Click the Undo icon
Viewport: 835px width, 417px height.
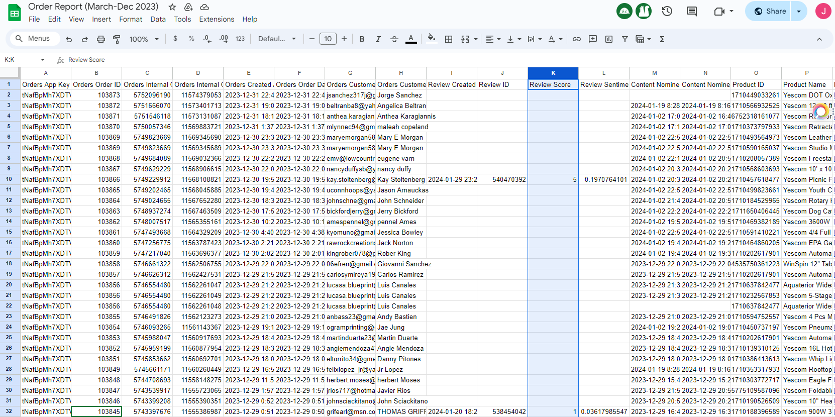69,39
